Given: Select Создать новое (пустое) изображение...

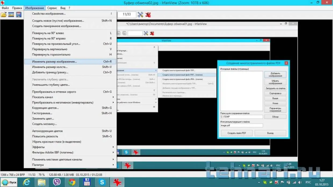Looking at the screenshot, I should pos(70,21).
